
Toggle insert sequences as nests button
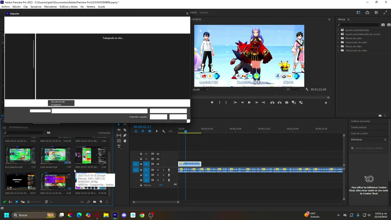(136, 131)
